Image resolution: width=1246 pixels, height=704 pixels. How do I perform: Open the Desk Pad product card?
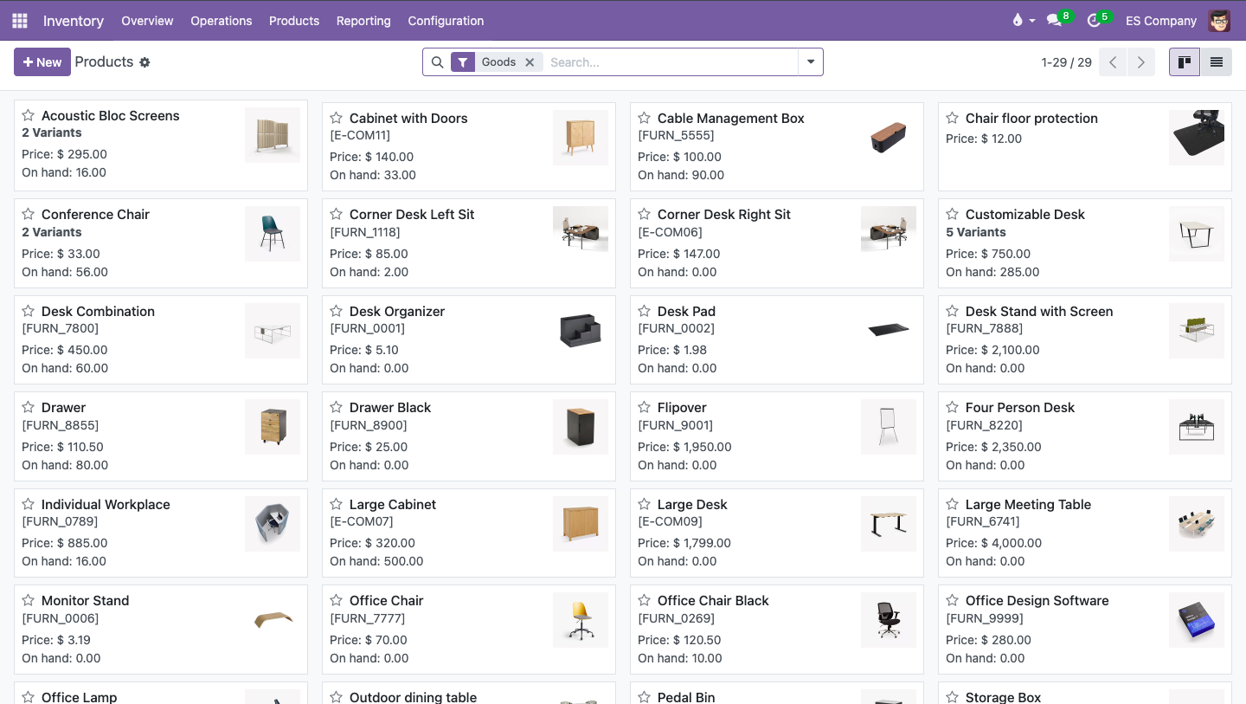776,339
